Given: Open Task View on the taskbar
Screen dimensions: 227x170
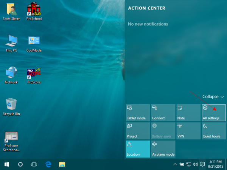Looking at the screenshot, I should click(x=34, y=164).
